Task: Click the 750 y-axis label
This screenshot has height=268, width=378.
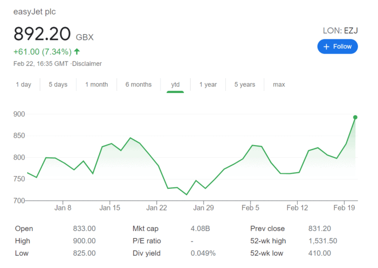Action: [19, 179]
